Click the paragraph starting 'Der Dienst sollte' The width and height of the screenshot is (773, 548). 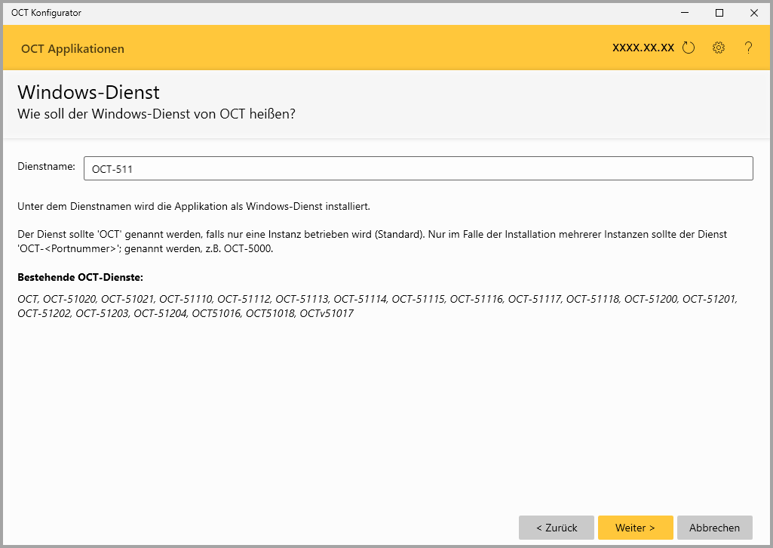click(x=372, y=241)
